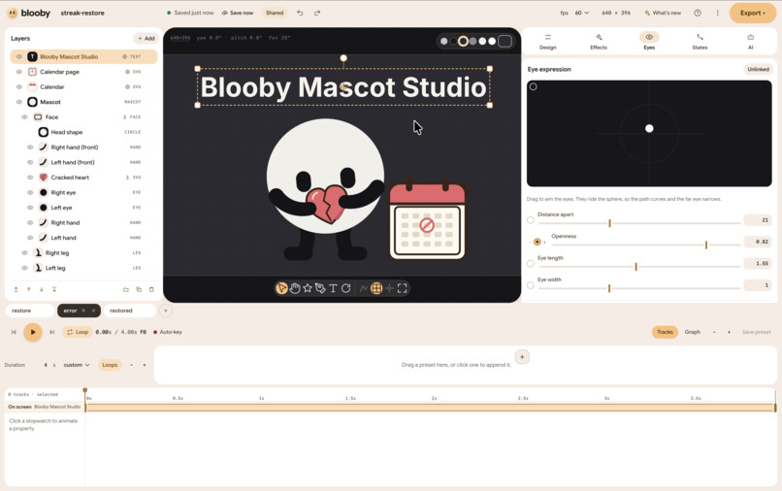The width and height of the screenshot is (782, 491).
Task: Click the Unlinked eye expression button
Action: click(758, 69)
